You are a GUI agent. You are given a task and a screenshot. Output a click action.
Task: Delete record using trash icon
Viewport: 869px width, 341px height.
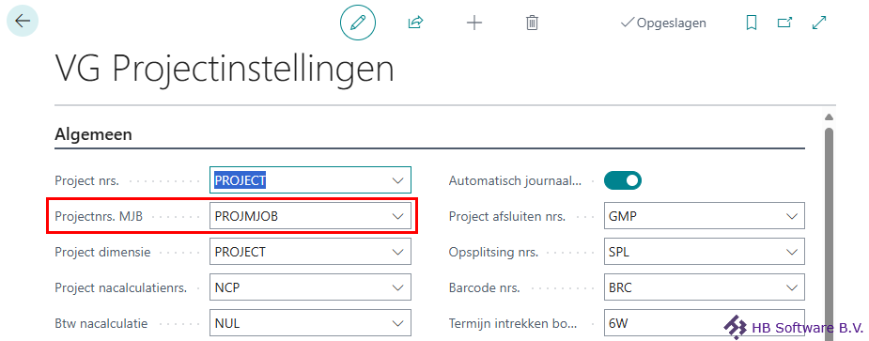(x=532, y=23)
